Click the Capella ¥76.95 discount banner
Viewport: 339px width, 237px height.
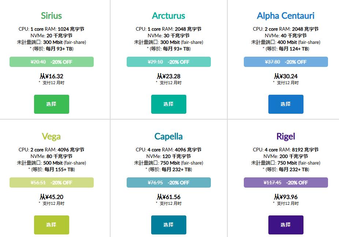(169, 183)
